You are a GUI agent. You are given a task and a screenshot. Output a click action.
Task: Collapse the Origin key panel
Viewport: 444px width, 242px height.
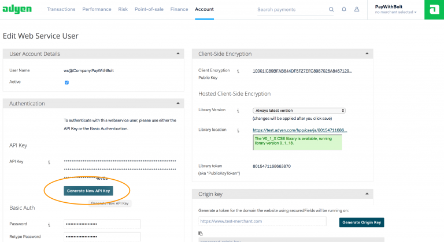coord(367,194)
